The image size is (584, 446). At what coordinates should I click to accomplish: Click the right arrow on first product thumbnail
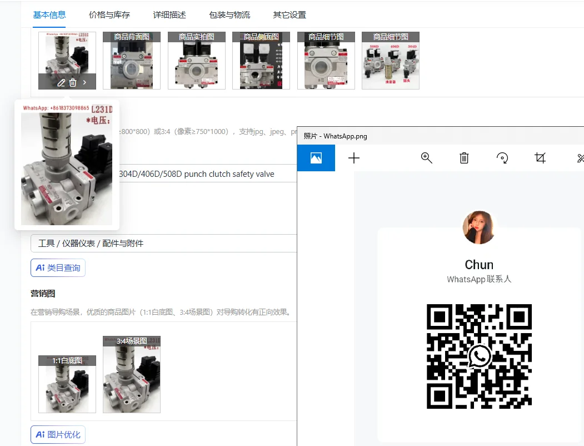click(84, 82)
